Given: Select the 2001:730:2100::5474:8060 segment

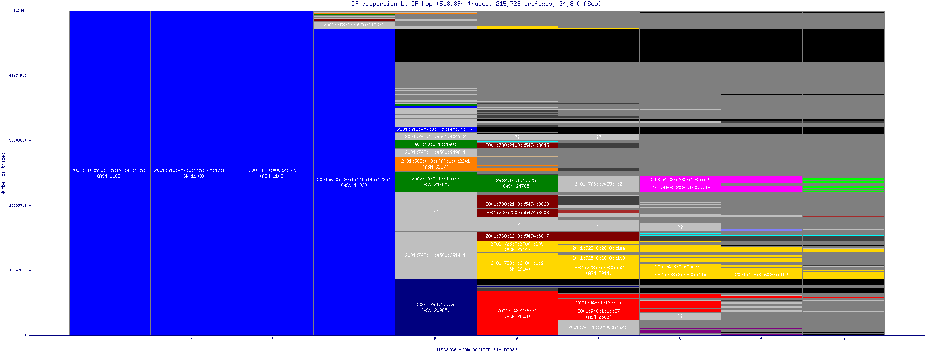Looking at the screenshot, I should click(518, 205).
